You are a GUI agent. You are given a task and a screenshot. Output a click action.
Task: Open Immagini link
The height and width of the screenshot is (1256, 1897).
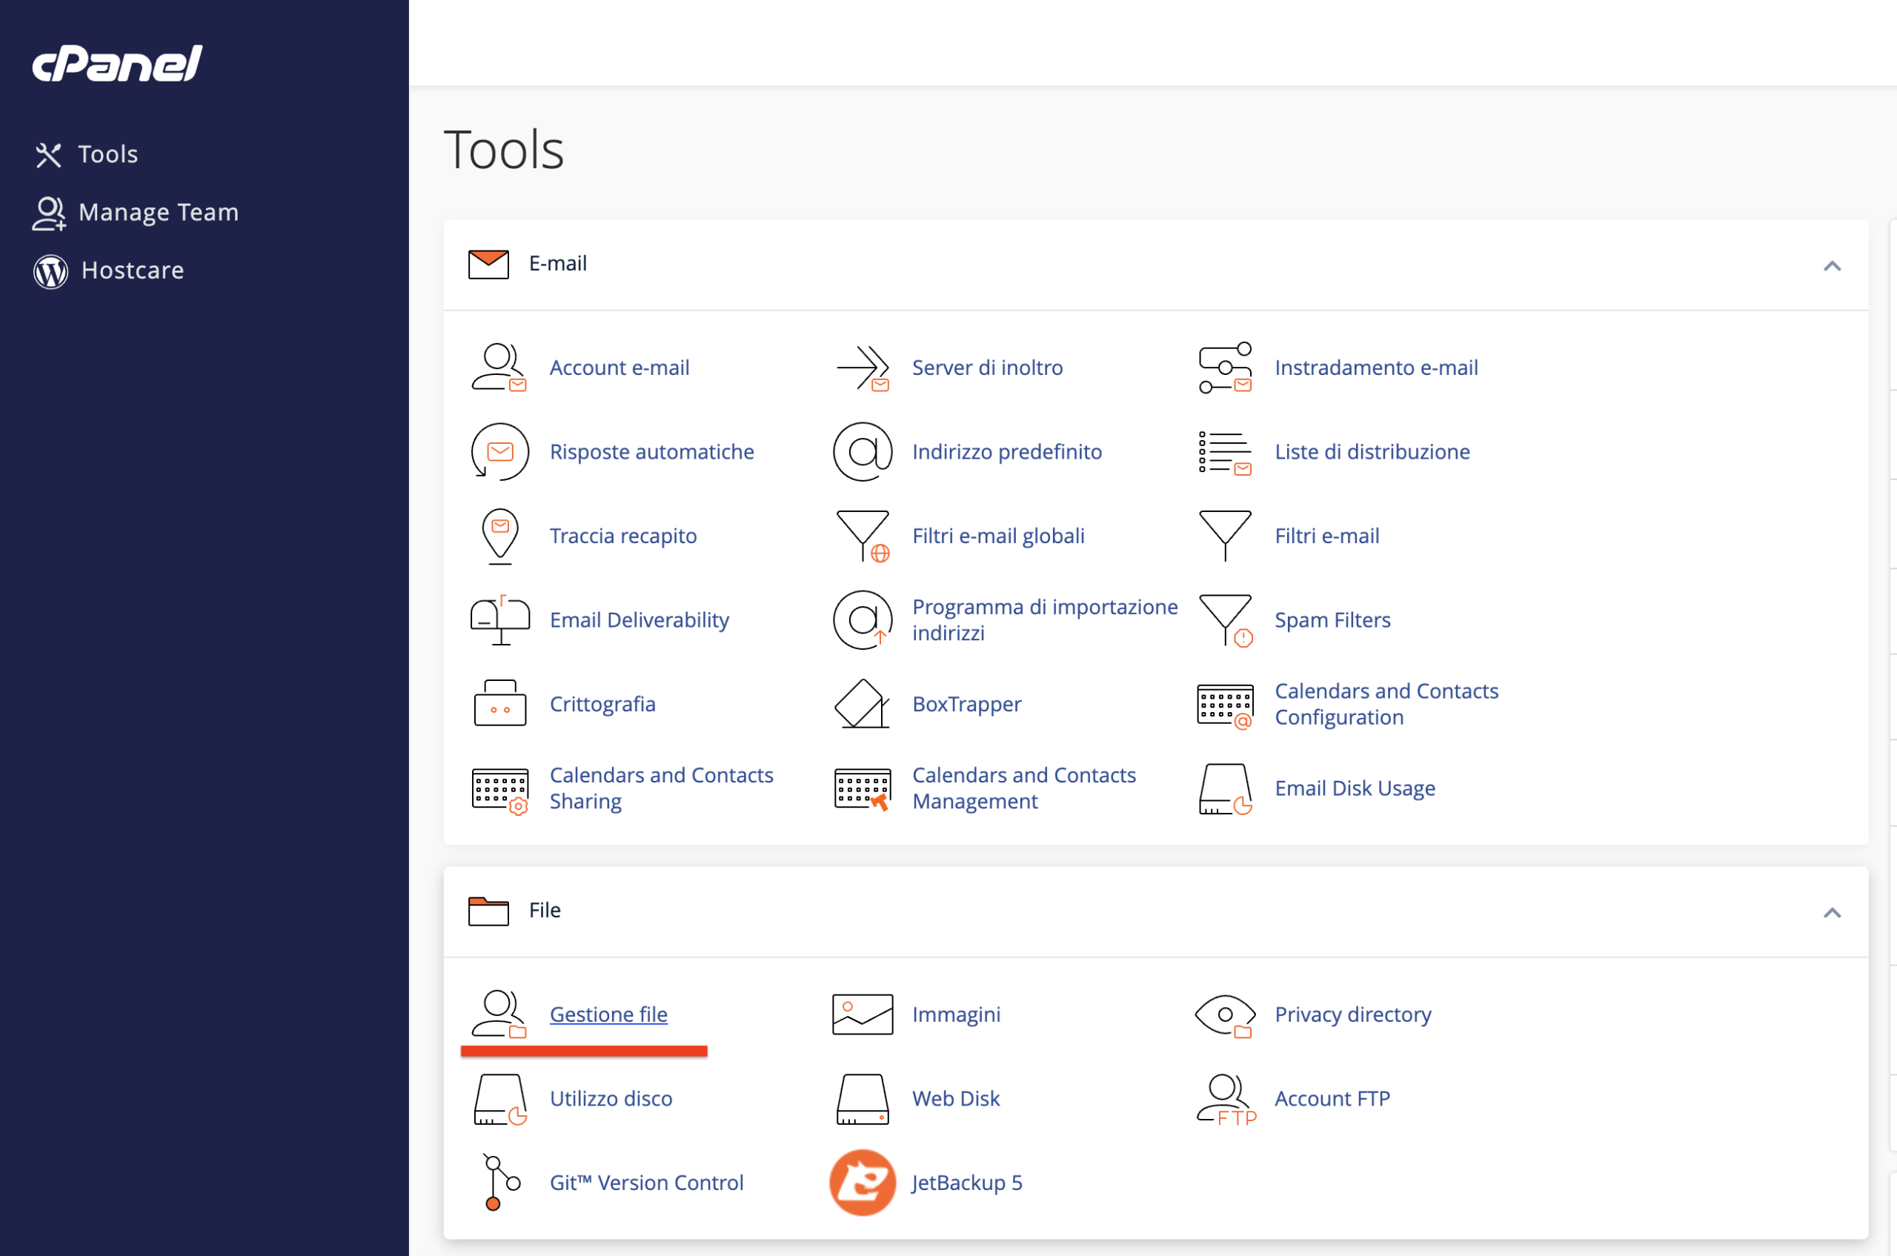click(956, 1014)
